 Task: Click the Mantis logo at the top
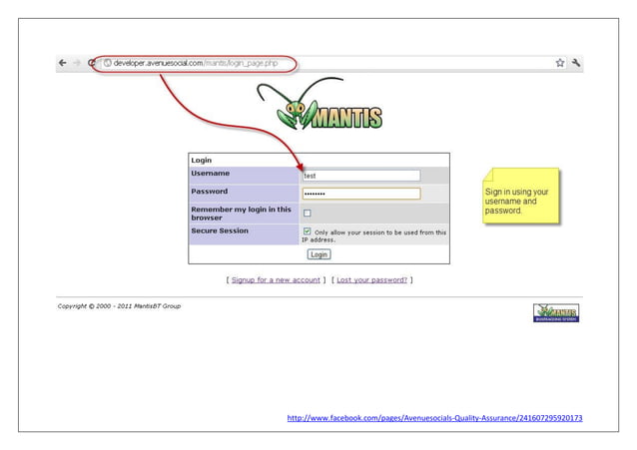pyautogui.click(x=319, y=105)
